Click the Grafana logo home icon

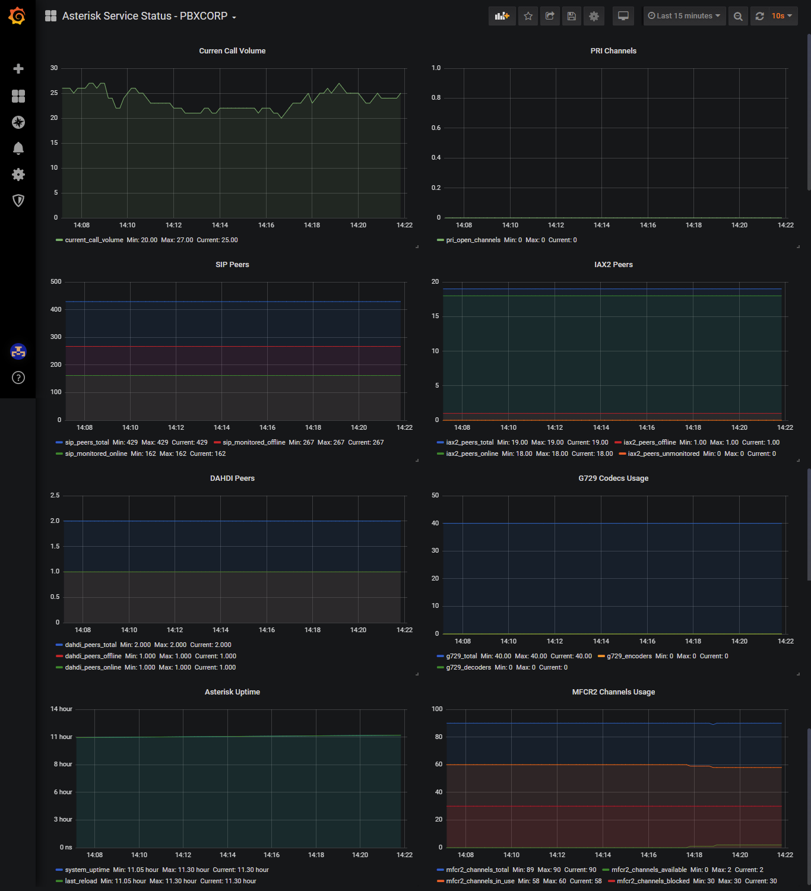pyautogui.click(x=17, y=16)
